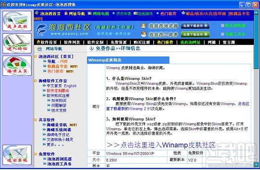Open yellow 热门推荐 in the black menu bar
Screen dimensions: 260x170
(x=165, y=42)
